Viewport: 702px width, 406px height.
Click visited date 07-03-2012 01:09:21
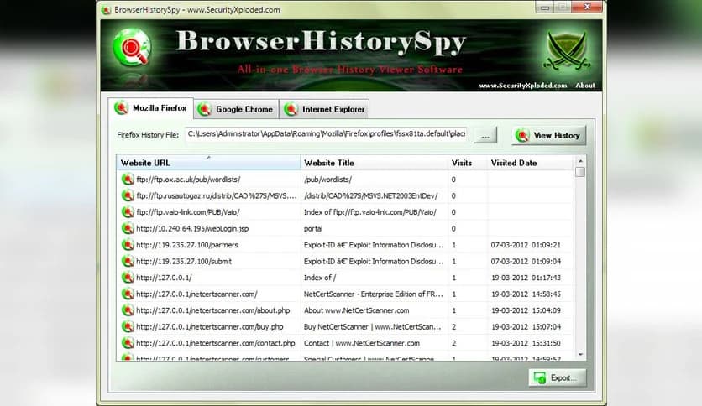click(x=526, y=245)
